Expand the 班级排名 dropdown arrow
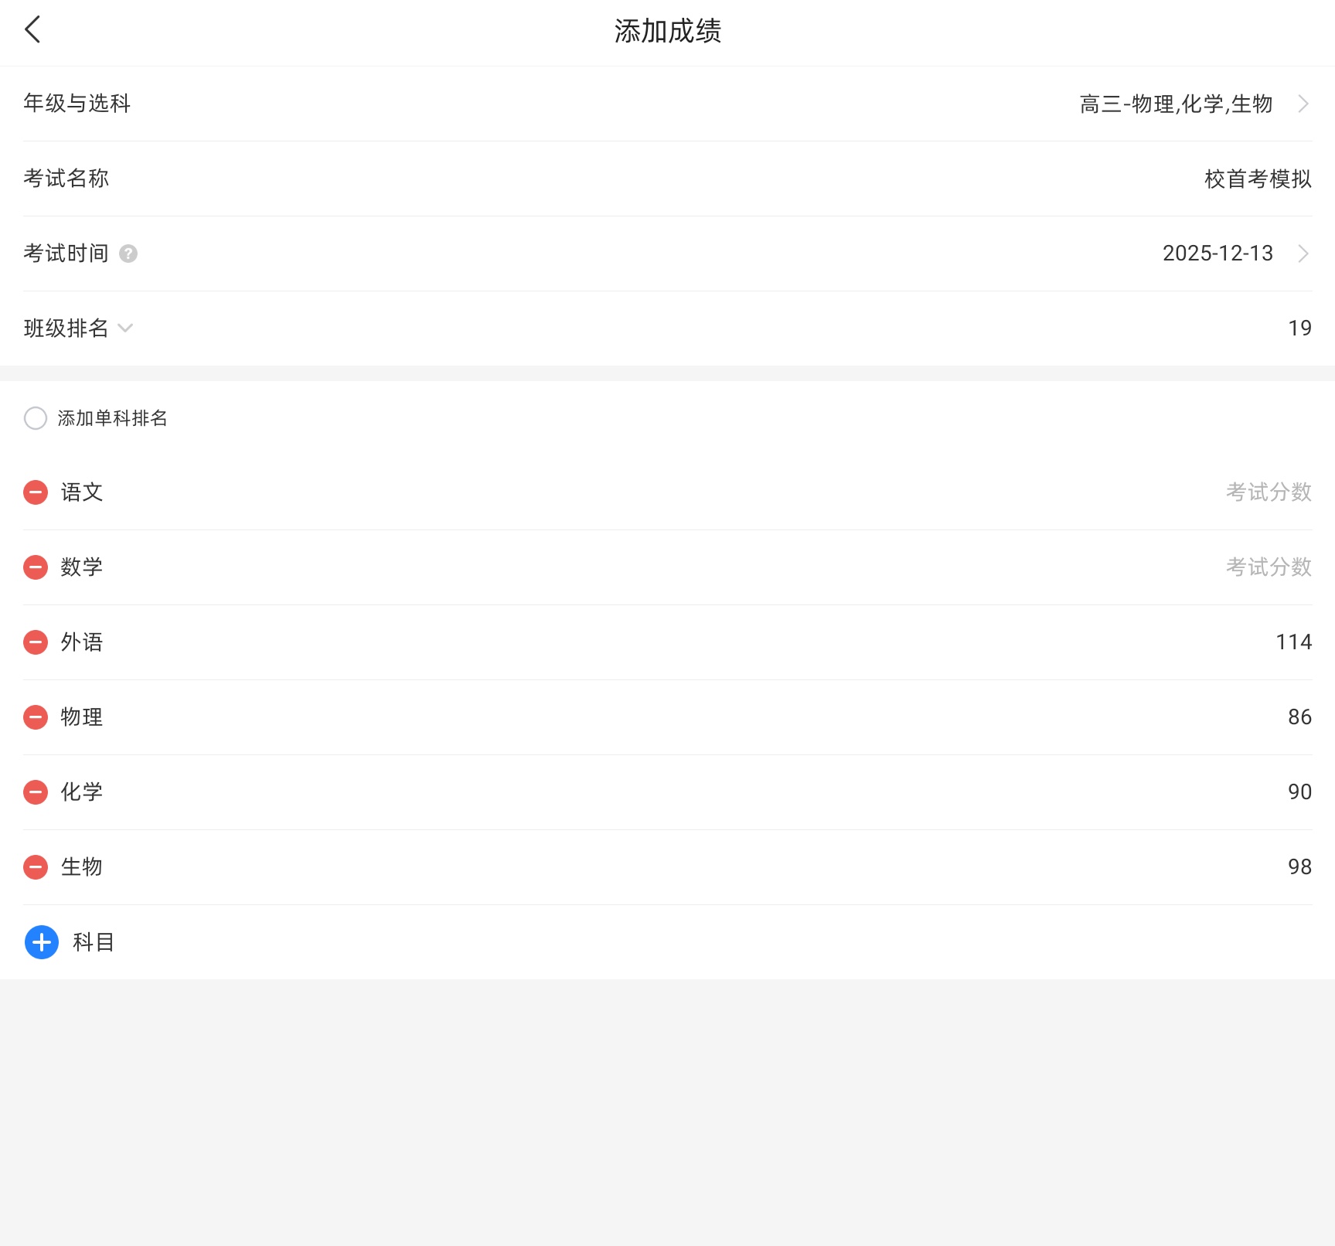 click(x=125, y=329)
